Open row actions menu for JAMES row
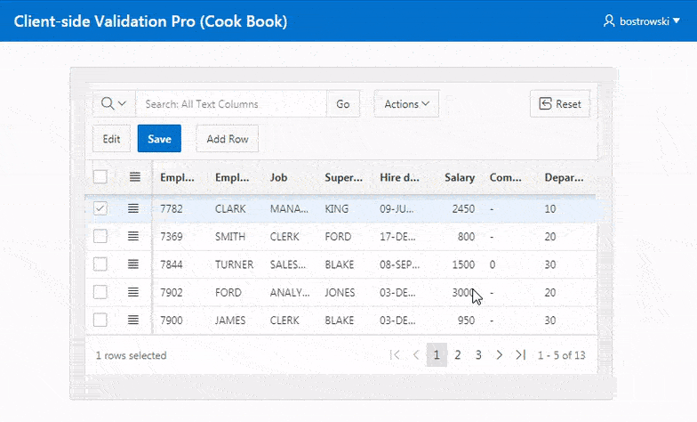The width and height of the screenshot is (697, 422). (134, 321)
